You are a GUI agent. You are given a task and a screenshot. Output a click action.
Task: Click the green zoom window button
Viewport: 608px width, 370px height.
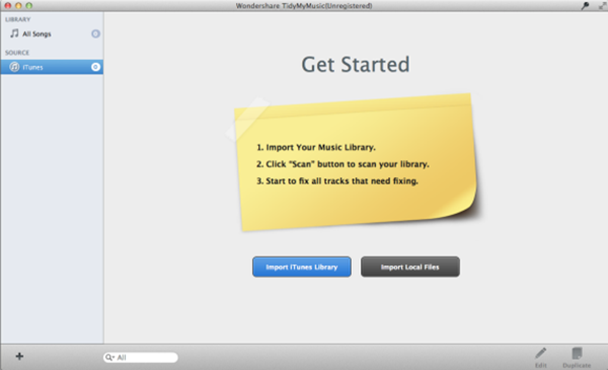point(29,5)
